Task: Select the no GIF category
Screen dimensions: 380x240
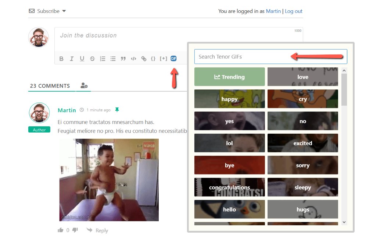Action: click(303, 121)
